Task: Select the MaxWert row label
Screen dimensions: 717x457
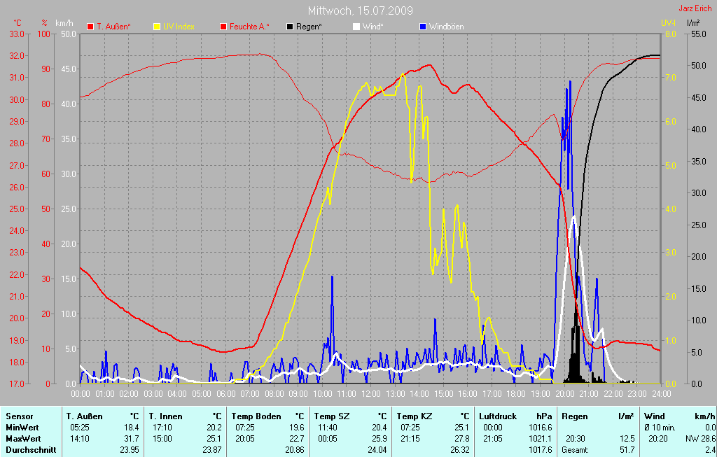Action: pos(24,438)
